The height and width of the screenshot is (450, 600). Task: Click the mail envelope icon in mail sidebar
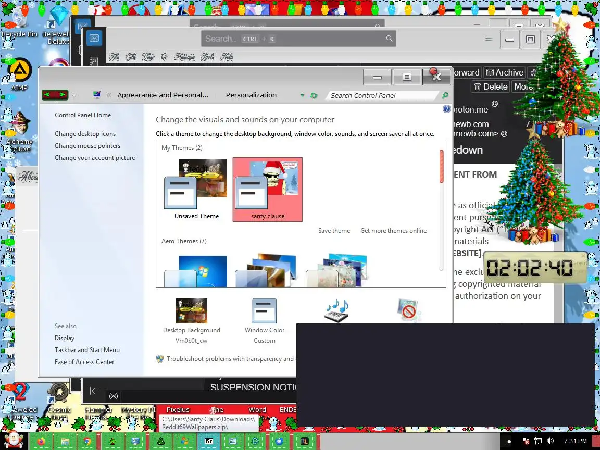point(94,38)
